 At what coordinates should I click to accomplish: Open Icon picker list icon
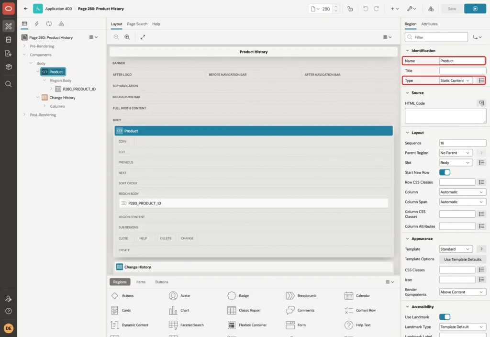(x=481, y=280)
